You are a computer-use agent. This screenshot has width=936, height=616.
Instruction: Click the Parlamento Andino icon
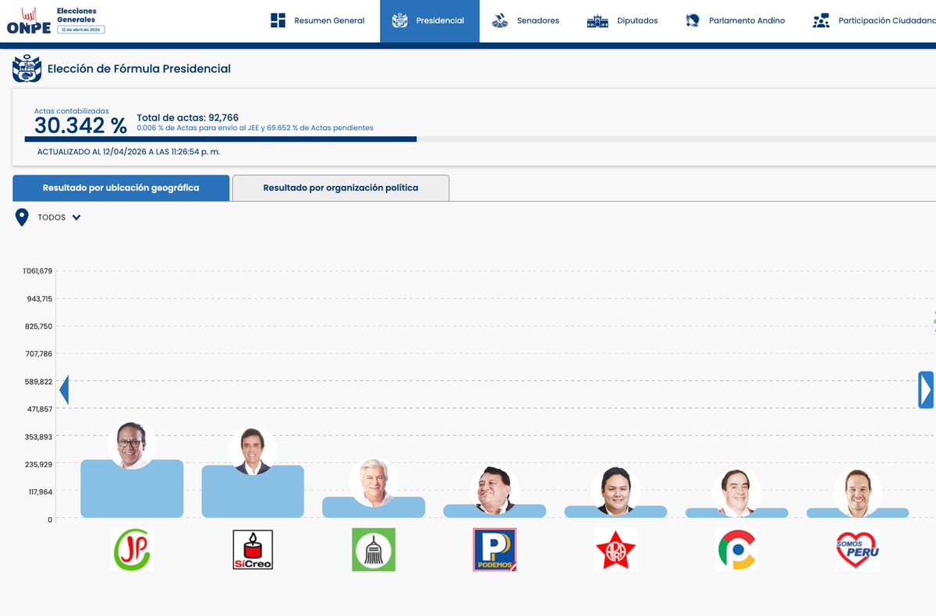(693, 21)
